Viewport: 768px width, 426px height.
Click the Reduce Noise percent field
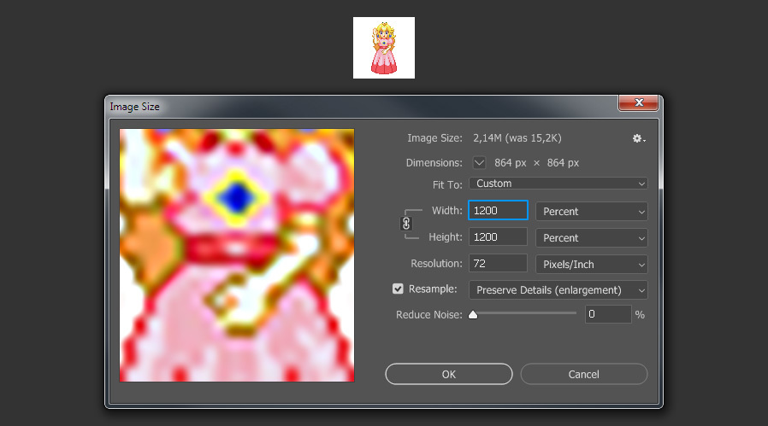608,314
